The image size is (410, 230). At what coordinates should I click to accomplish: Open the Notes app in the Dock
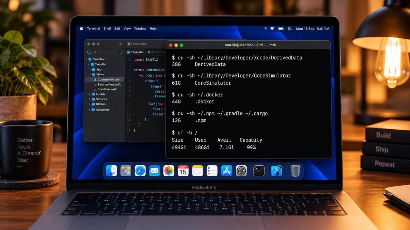coord(198,171)
